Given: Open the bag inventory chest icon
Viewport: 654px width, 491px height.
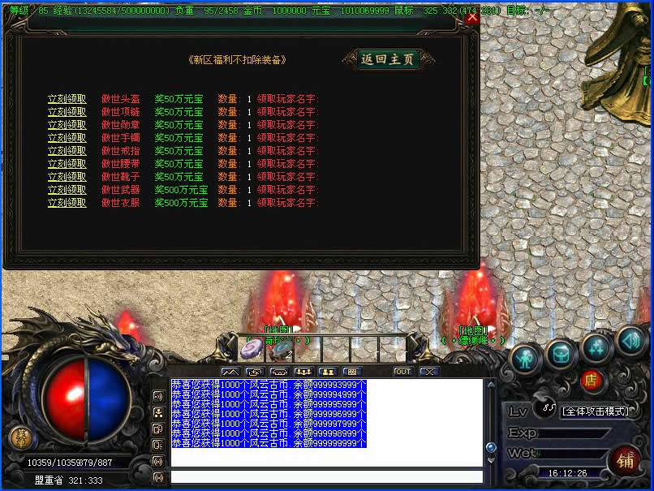Looking at the screenshot, I should [561, 354].
